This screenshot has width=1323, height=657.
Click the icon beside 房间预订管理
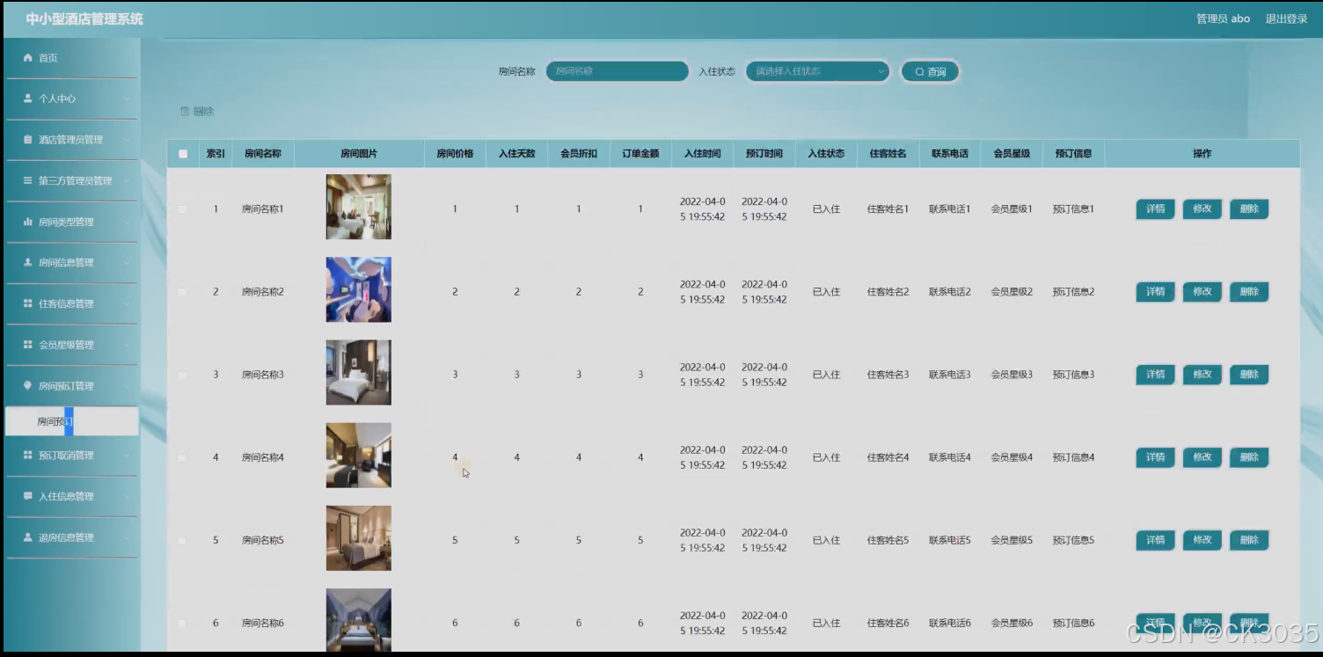click(x=28, y=385)
